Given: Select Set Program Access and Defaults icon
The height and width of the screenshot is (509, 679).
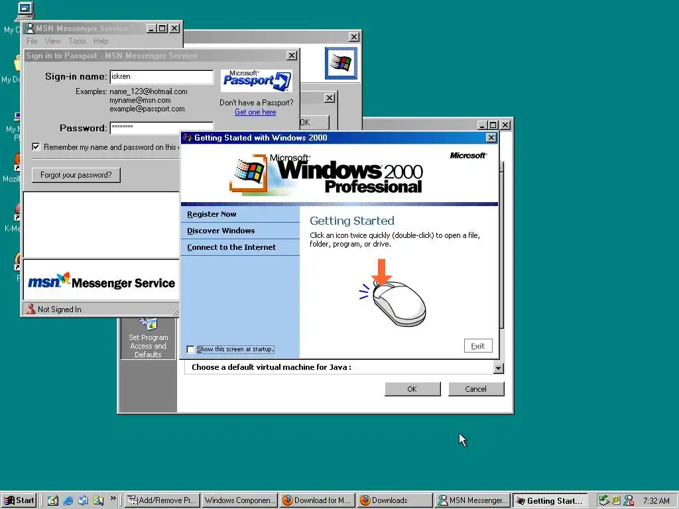Looking at the screenshot, I should point(148,339).
